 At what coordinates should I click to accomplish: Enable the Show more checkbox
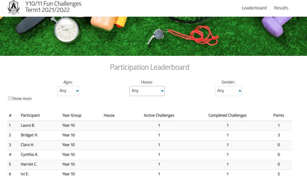pos(10,98)
